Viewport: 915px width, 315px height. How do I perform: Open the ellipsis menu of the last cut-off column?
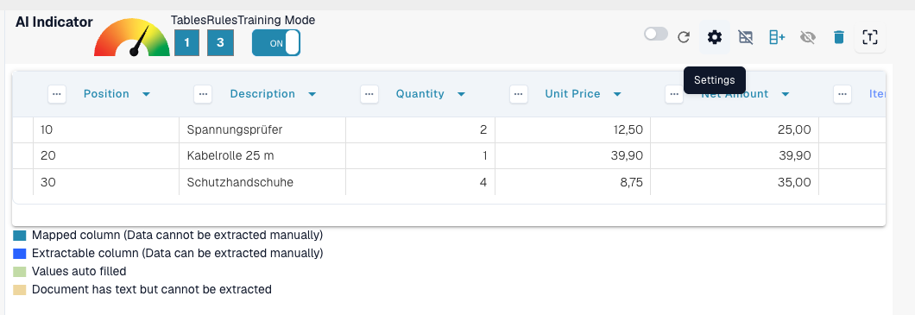(842, 94)
